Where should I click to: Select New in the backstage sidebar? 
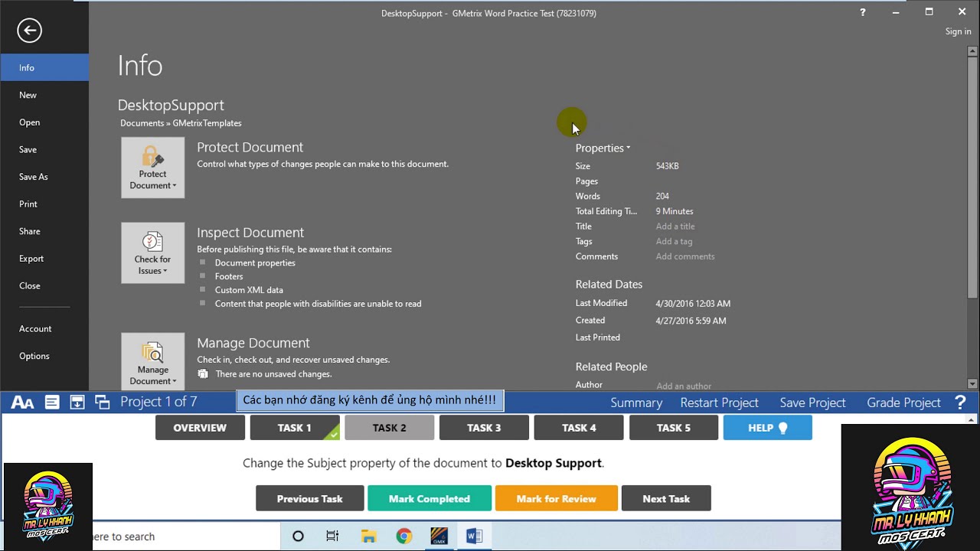click(44, 95)
